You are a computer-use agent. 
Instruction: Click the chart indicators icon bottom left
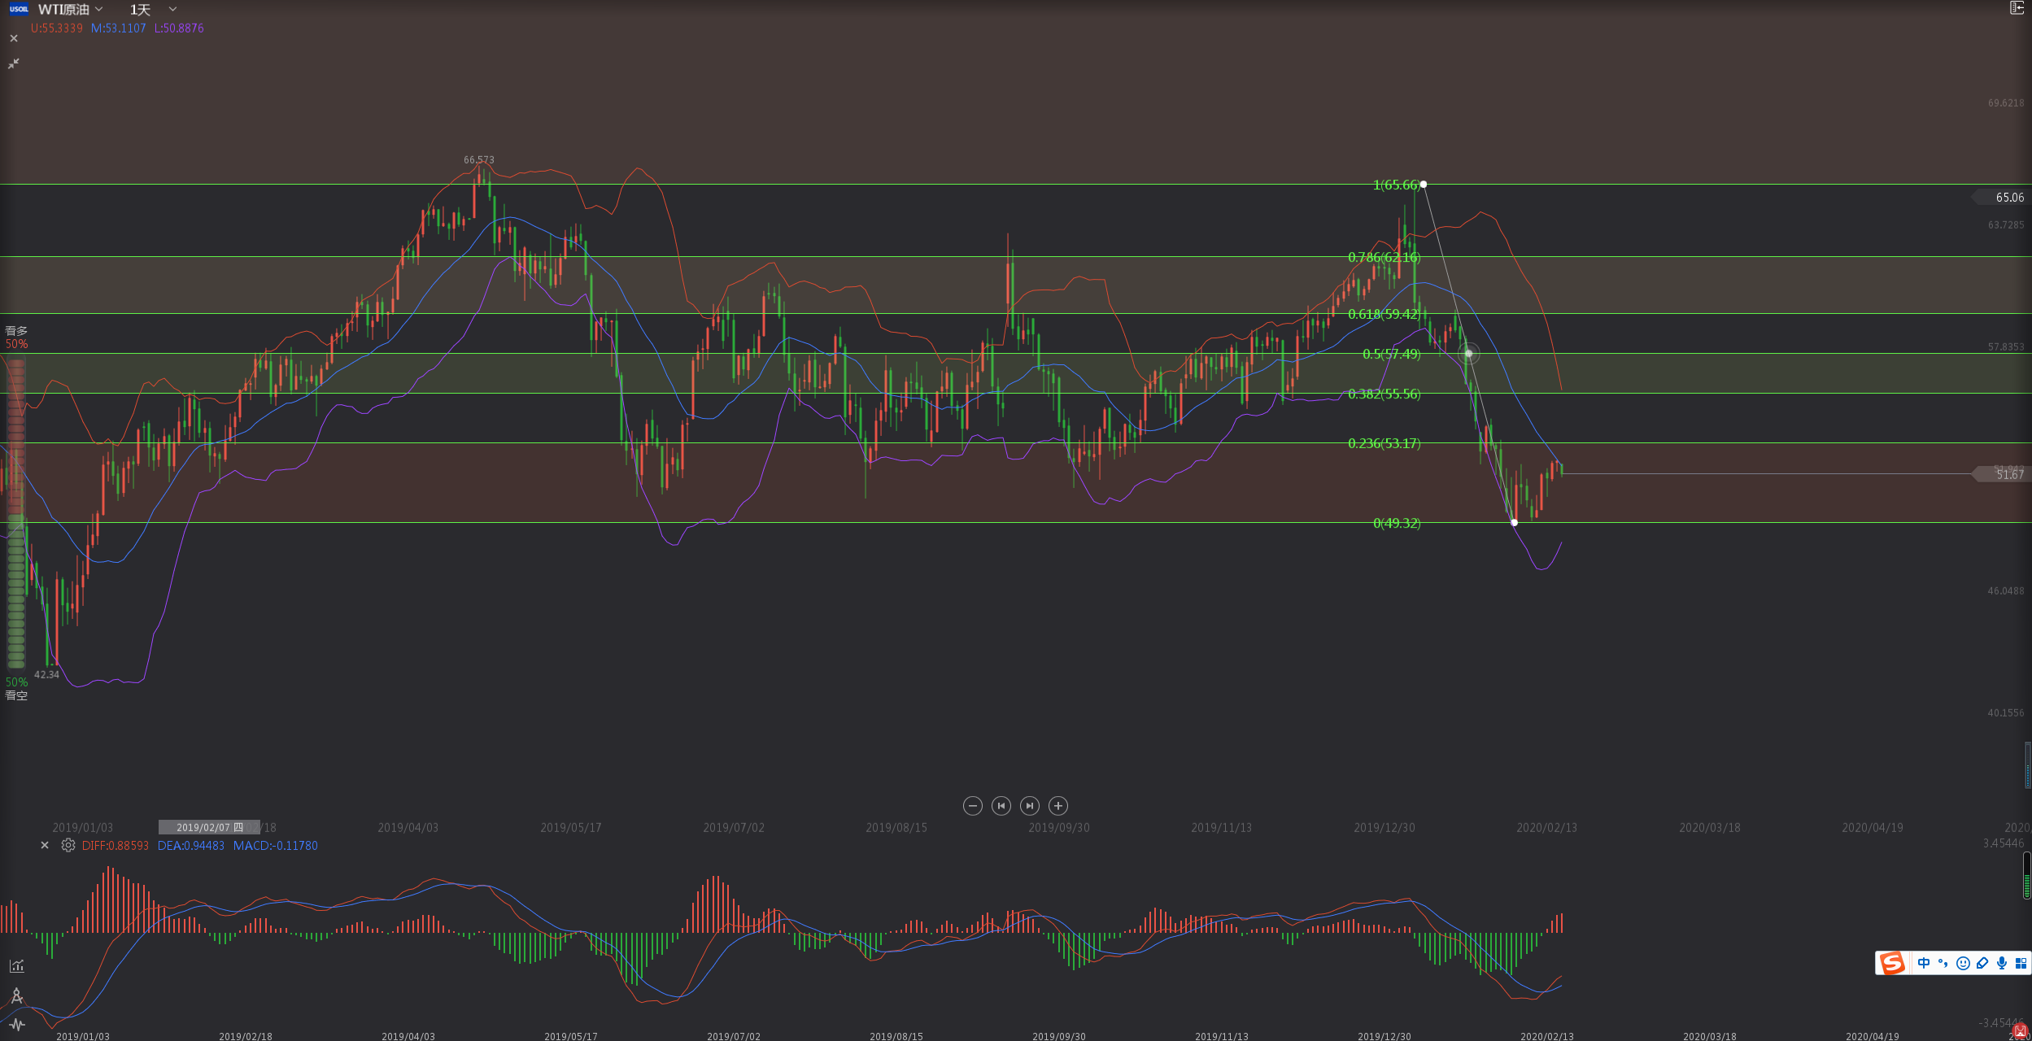click(x=16, y=966)
